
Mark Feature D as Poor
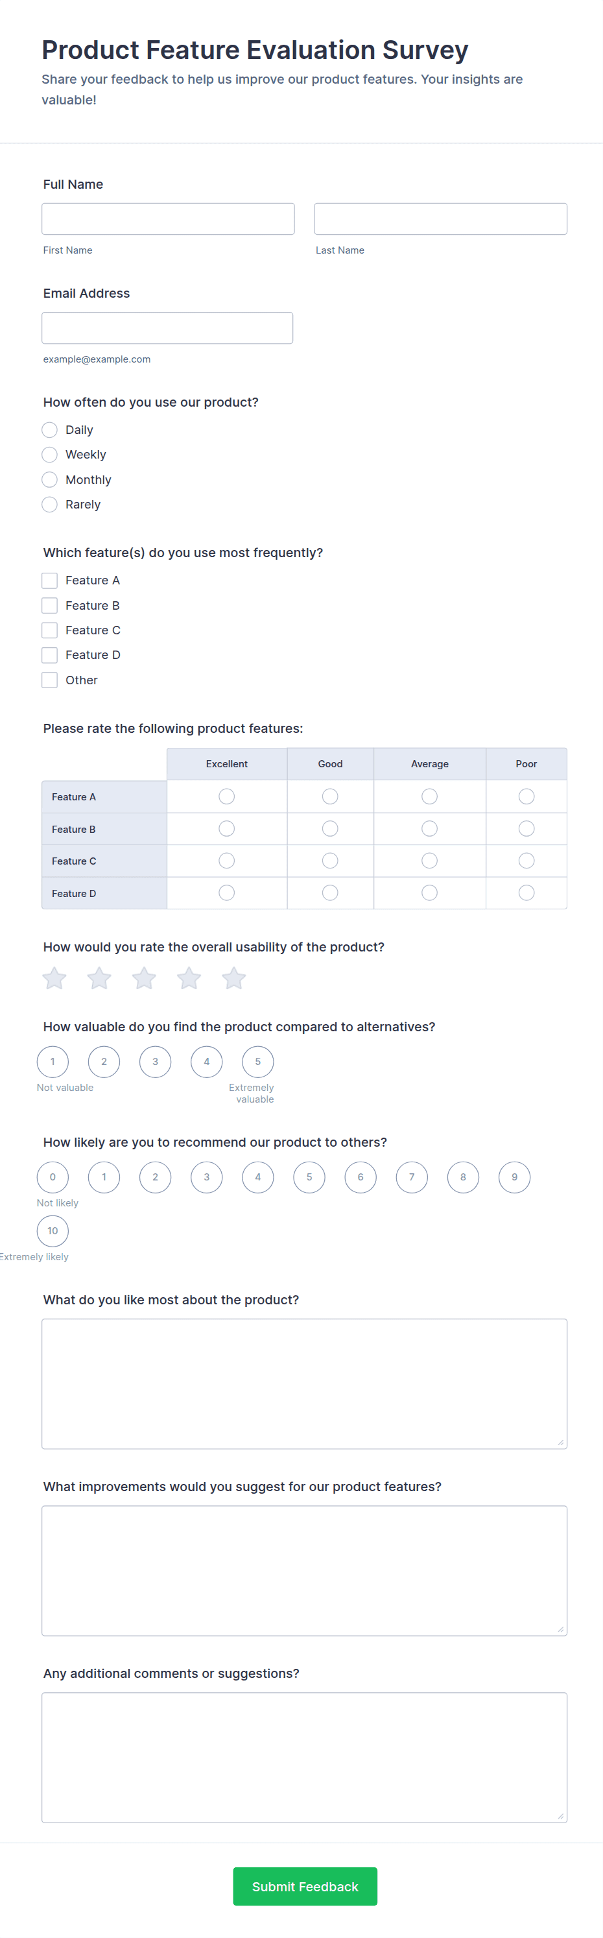pyautogui.click(x=526, y=893)
